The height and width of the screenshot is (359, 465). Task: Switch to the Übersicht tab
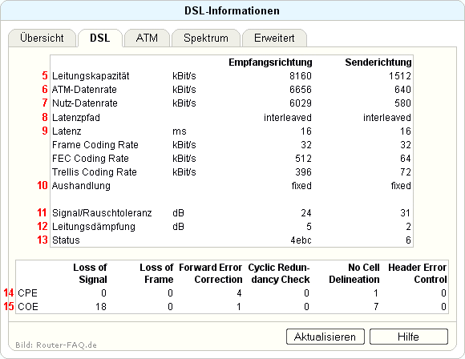pyautogui.click(x=42, y=38)
